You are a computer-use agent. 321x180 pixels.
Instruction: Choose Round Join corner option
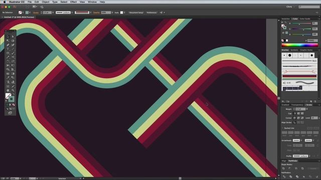(x=298, y=118)
